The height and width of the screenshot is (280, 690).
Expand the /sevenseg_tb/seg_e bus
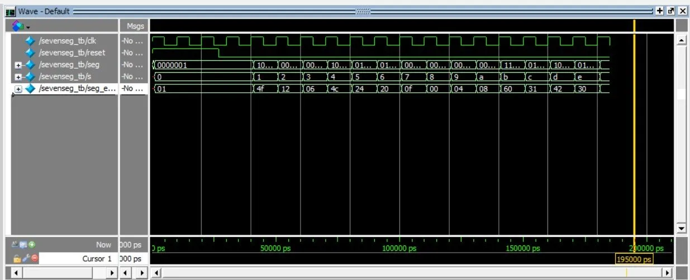[18, 89]
